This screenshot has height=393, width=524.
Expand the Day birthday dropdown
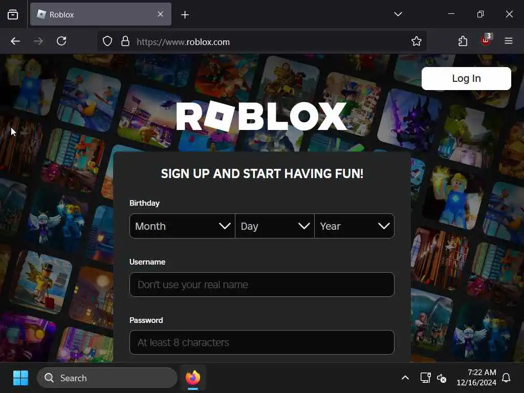(275, 226)
